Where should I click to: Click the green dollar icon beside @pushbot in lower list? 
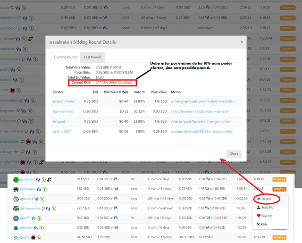click(x=42, y=199)
